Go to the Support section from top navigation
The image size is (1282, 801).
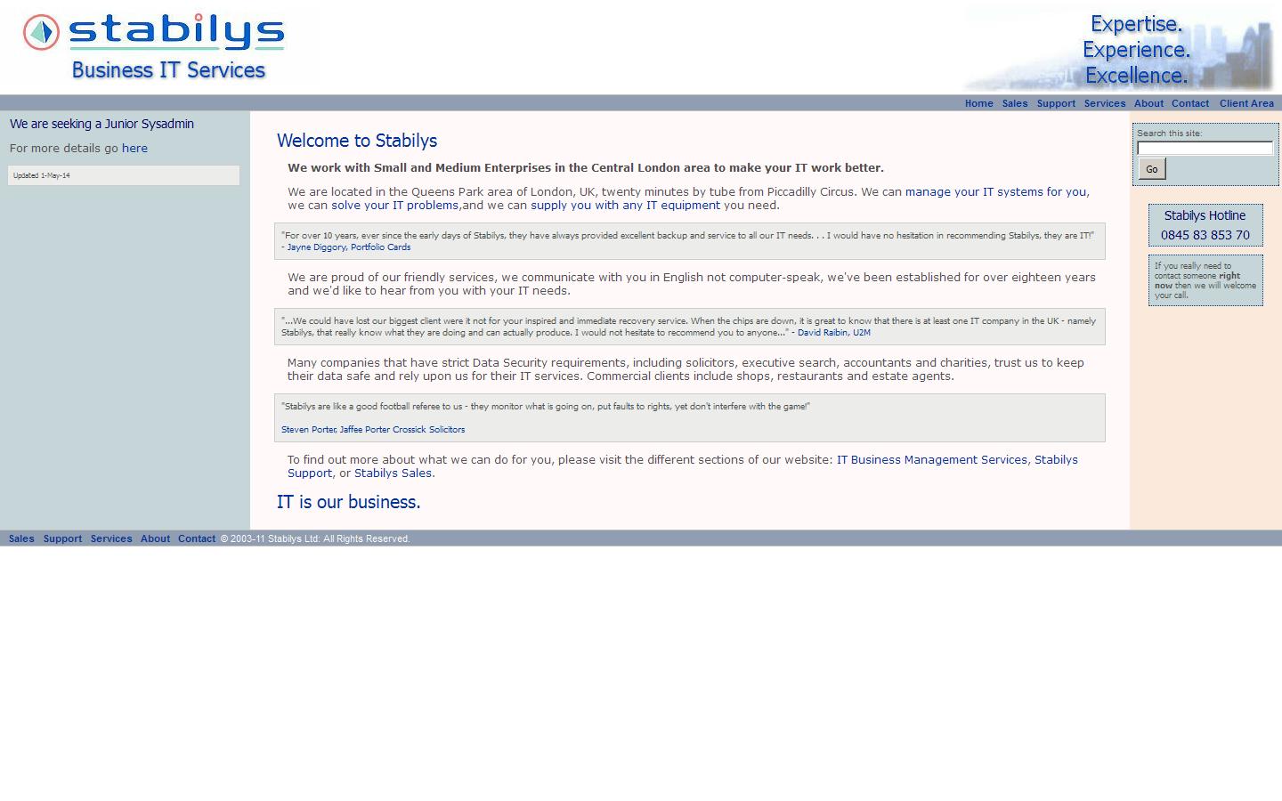tap(1056, 103)
